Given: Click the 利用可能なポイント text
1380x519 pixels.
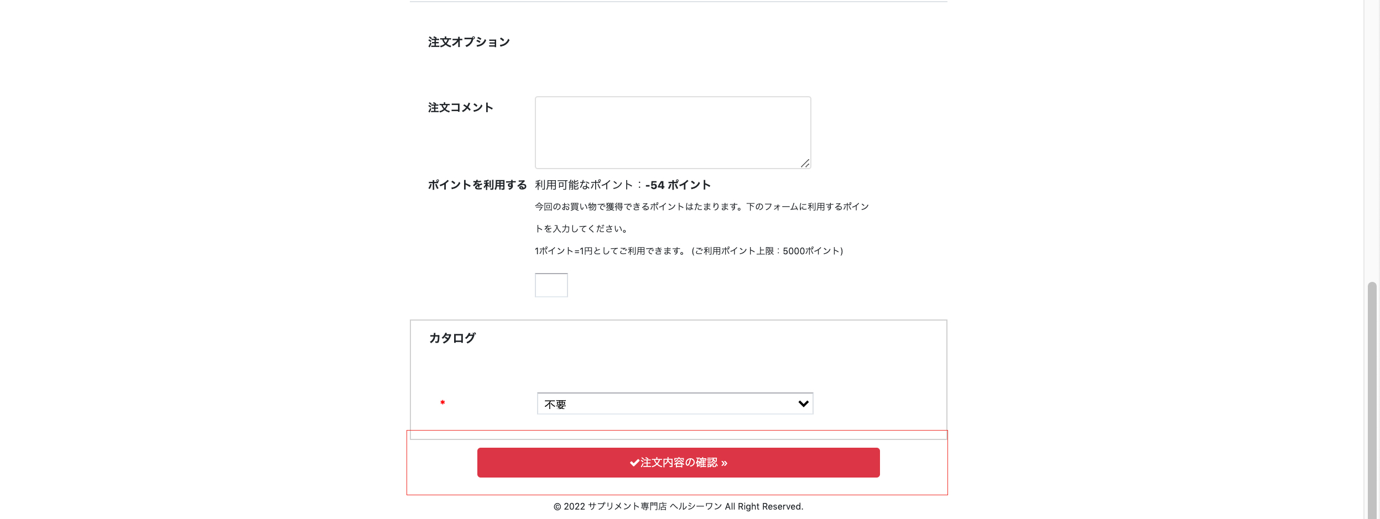Looking at the screenshot, I should [584, 185].
